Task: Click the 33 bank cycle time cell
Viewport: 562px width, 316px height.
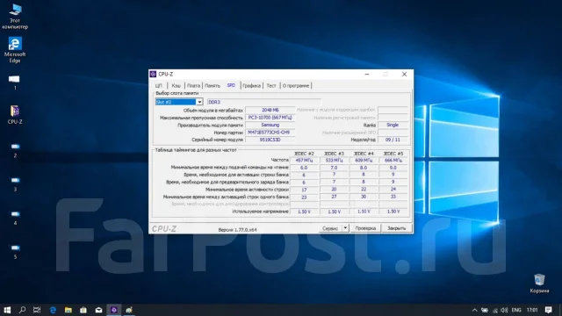Action: 393,197
